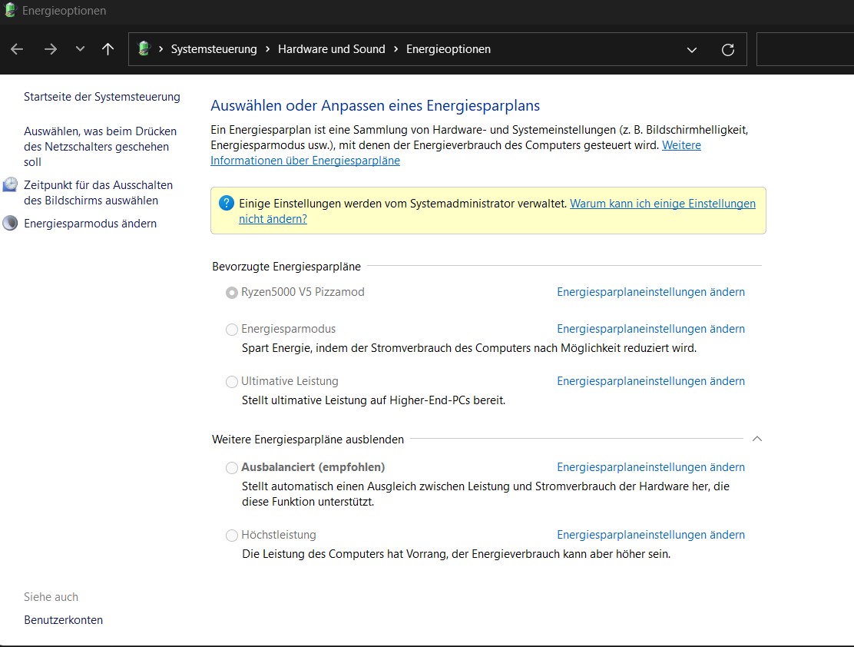The image size is (854, 647).
Task: Refresh the Energieoptionen page
Action: pos(727,50)
